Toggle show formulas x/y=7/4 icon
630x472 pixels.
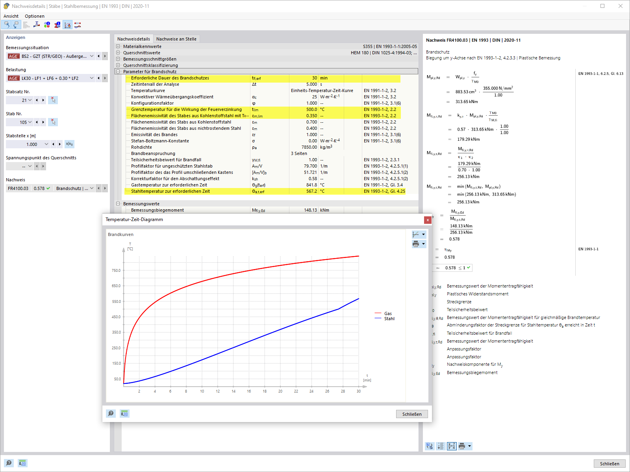tap(451, 446)
